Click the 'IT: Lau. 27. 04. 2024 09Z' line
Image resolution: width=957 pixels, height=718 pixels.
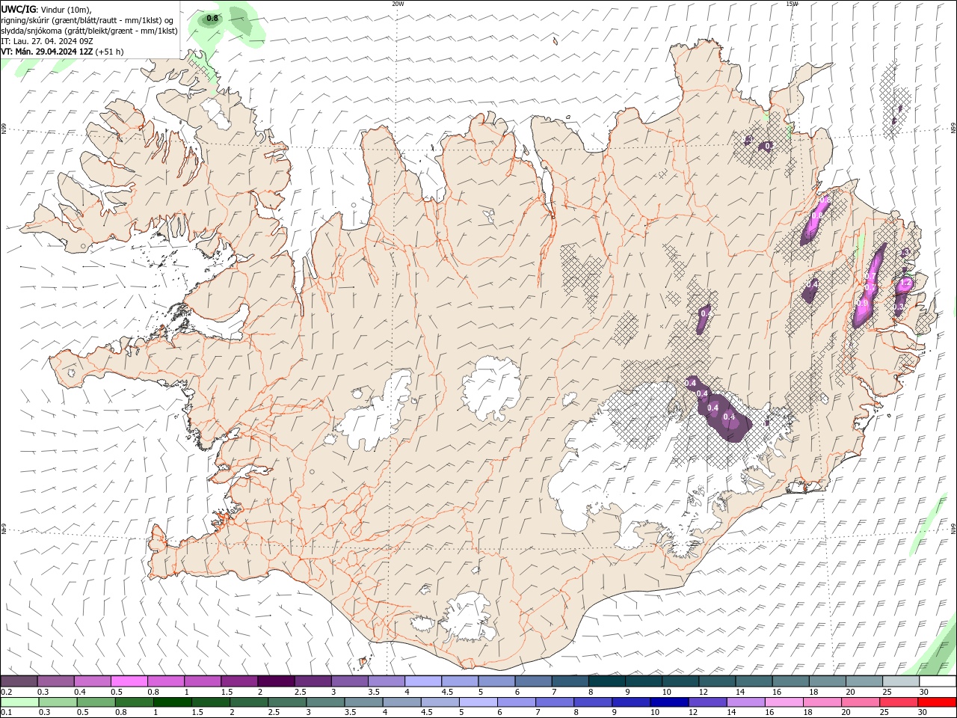(47, 41)
